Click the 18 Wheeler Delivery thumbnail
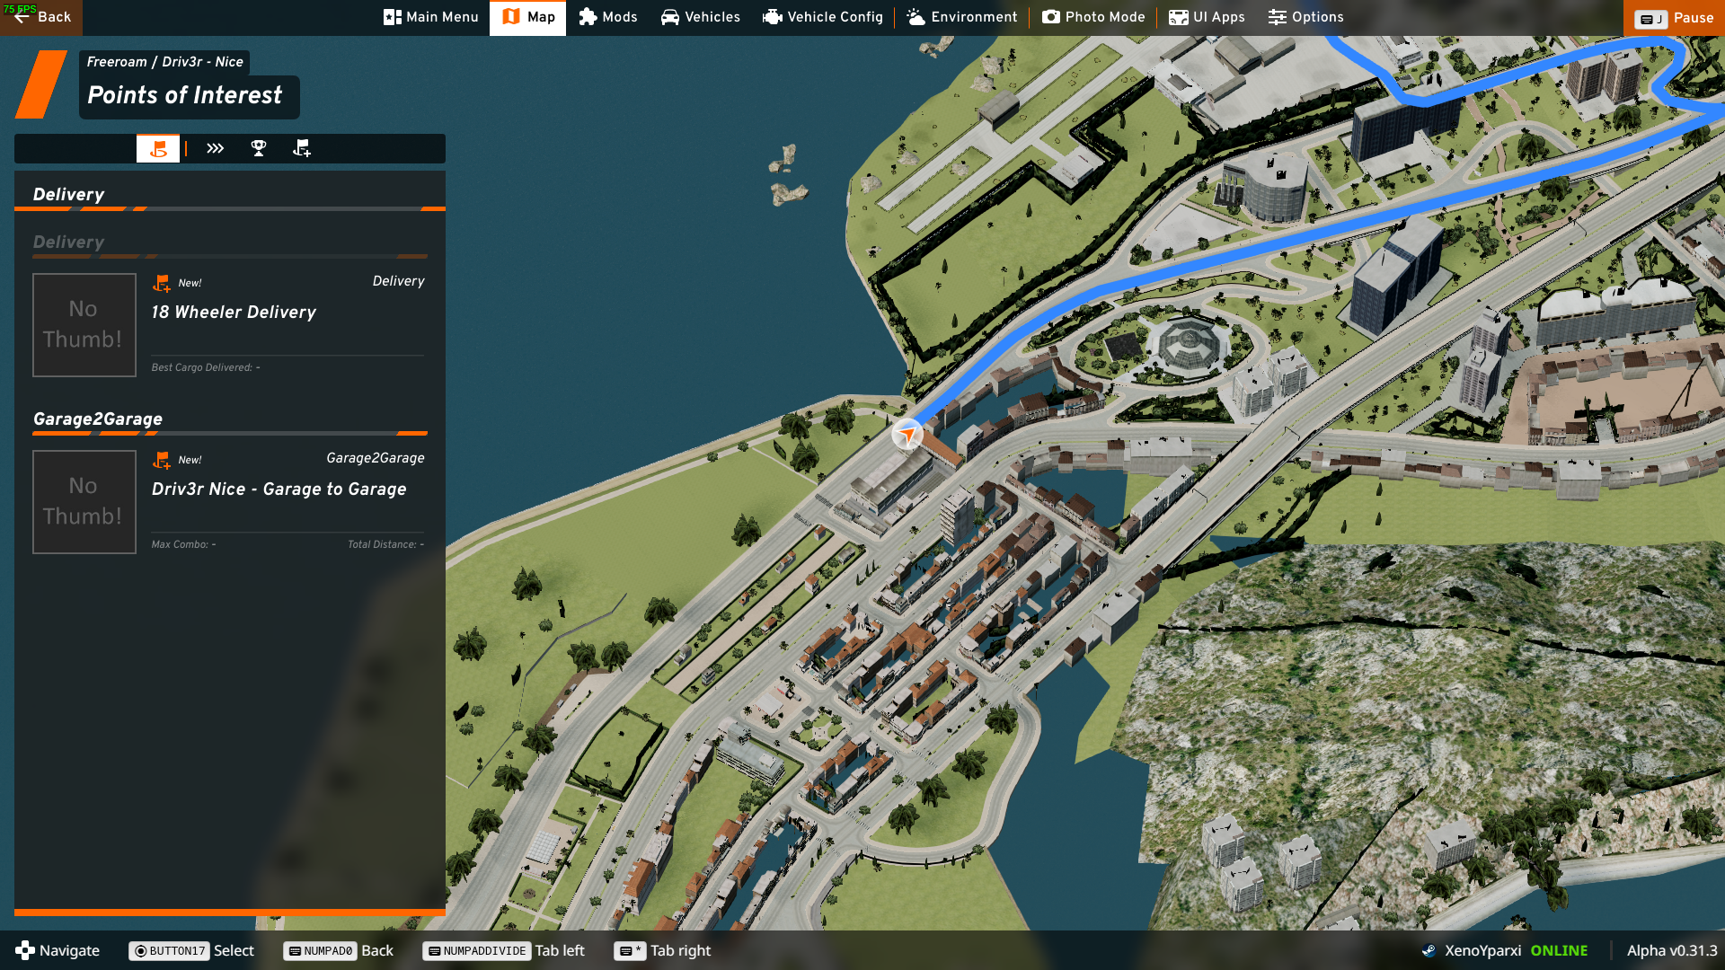Viewport: 1725px width, 970px height. click(84, 325)
